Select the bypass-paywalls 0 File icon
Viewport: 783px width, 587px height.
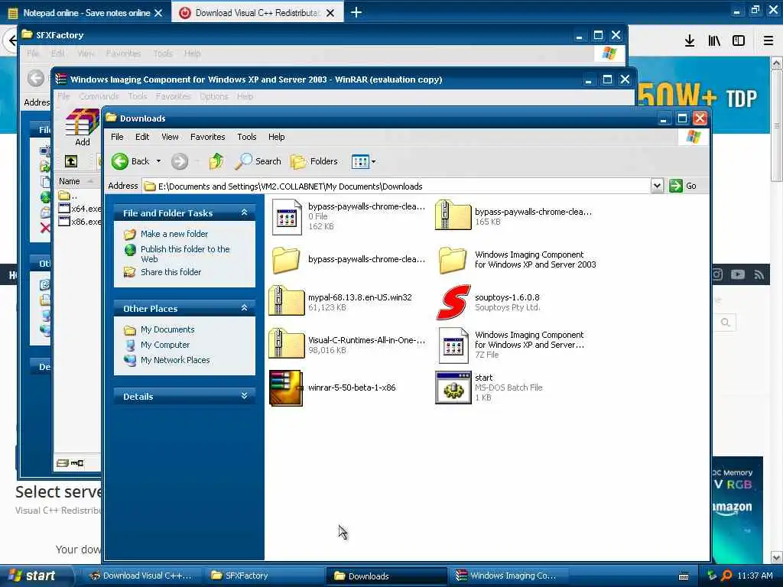tap(287, 216)
